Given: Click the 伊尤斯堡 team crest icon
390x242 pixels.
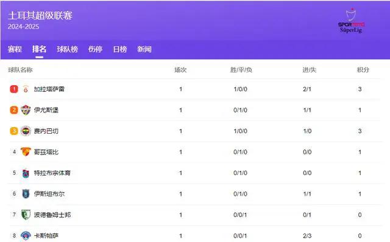Looking at the screenshot, I should [x=26, y=110].
